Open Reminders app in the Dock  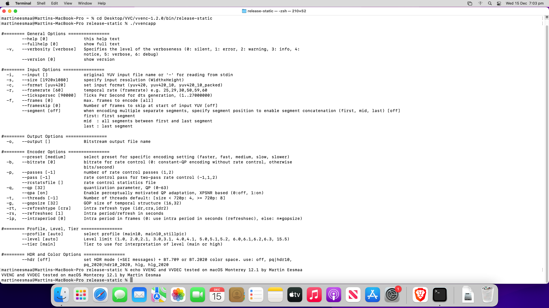click(x=256, y=295)
